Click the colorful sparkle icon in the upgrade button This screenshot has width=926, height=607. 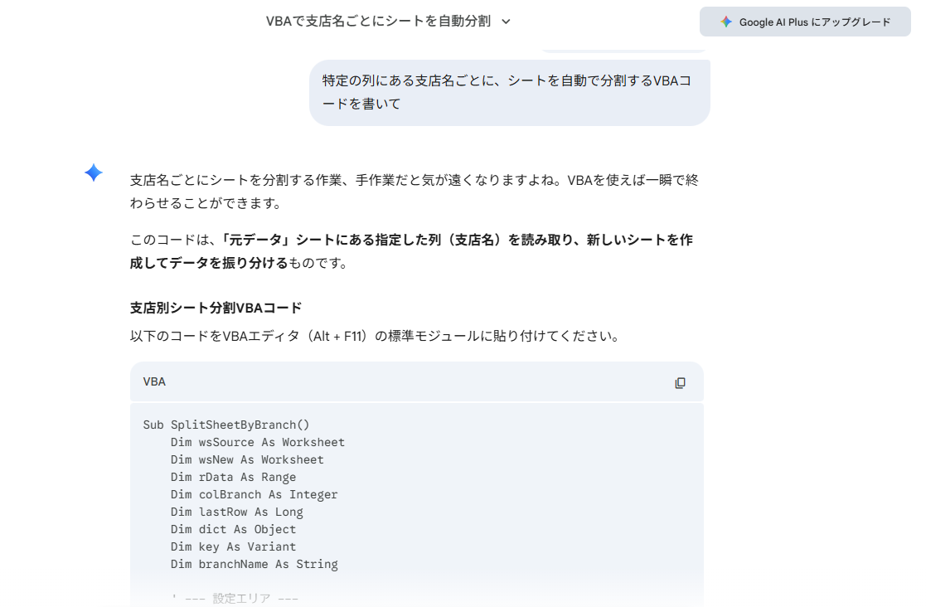point(726,22)
